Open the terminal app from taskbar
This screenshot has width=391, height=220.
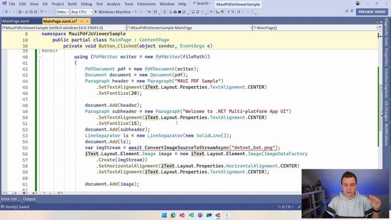209,215
